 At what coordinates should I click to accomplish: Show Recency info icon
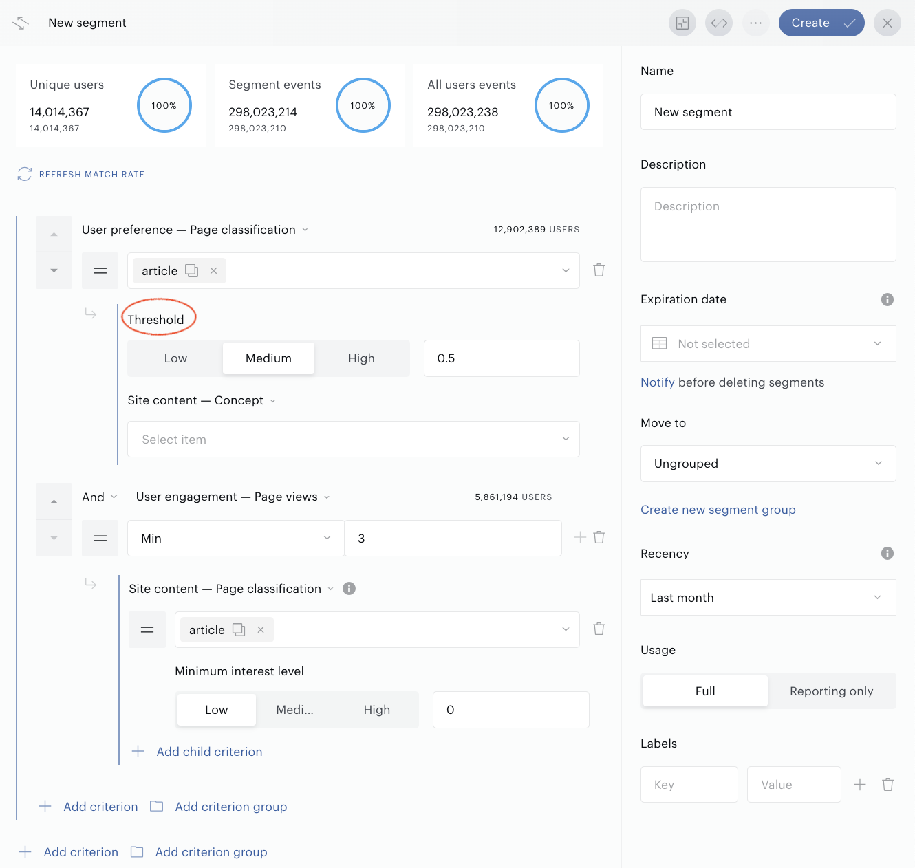point(887,553)
